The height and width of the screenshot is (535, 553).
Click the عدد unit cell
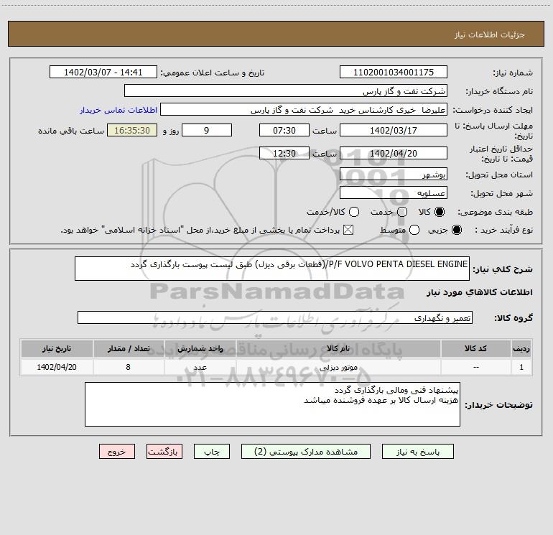[200, 367]
